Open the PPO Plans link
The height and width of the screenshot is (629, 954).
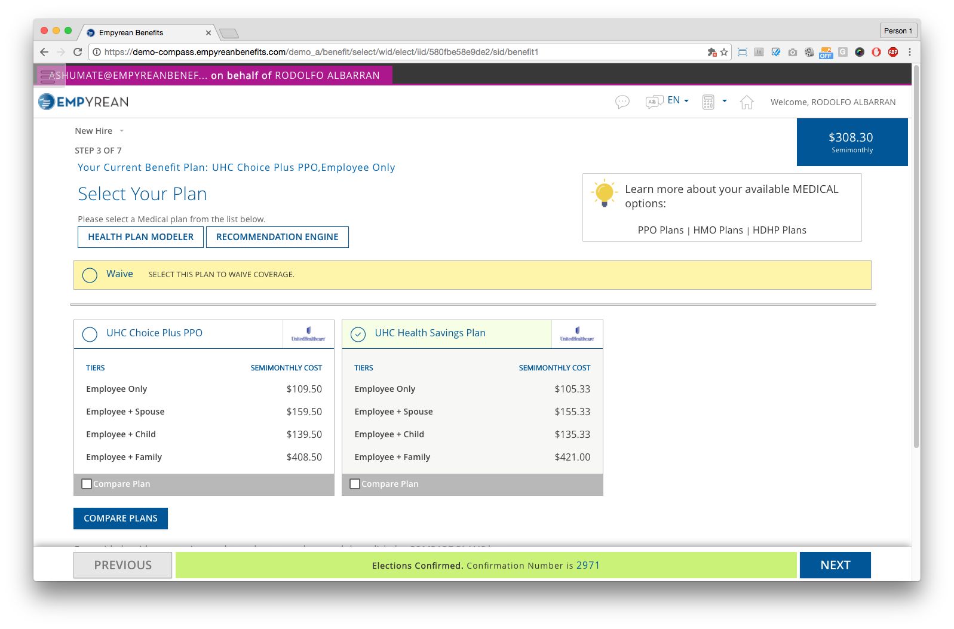[661, 230]
